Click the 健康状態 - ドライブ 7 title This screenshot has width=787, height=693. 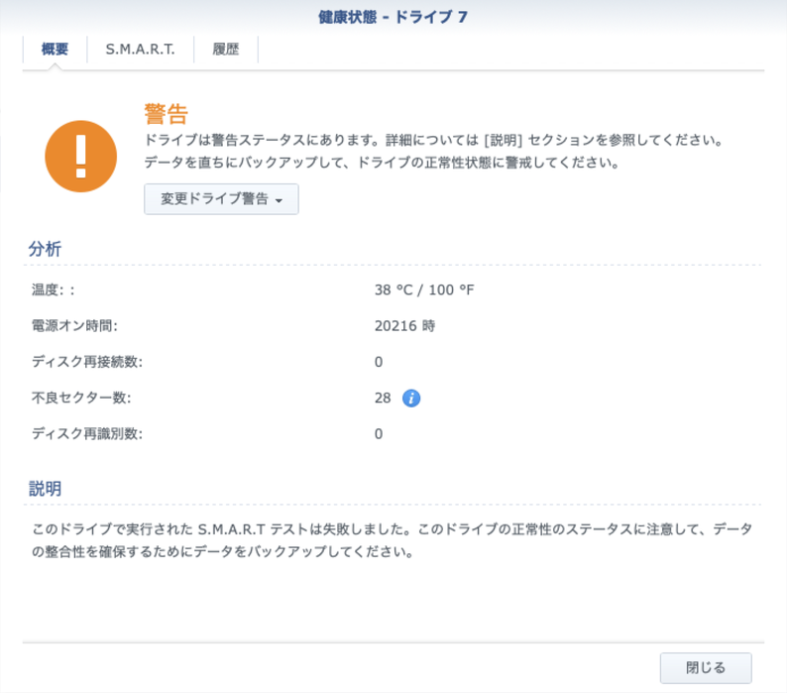(x=393, y=18)
